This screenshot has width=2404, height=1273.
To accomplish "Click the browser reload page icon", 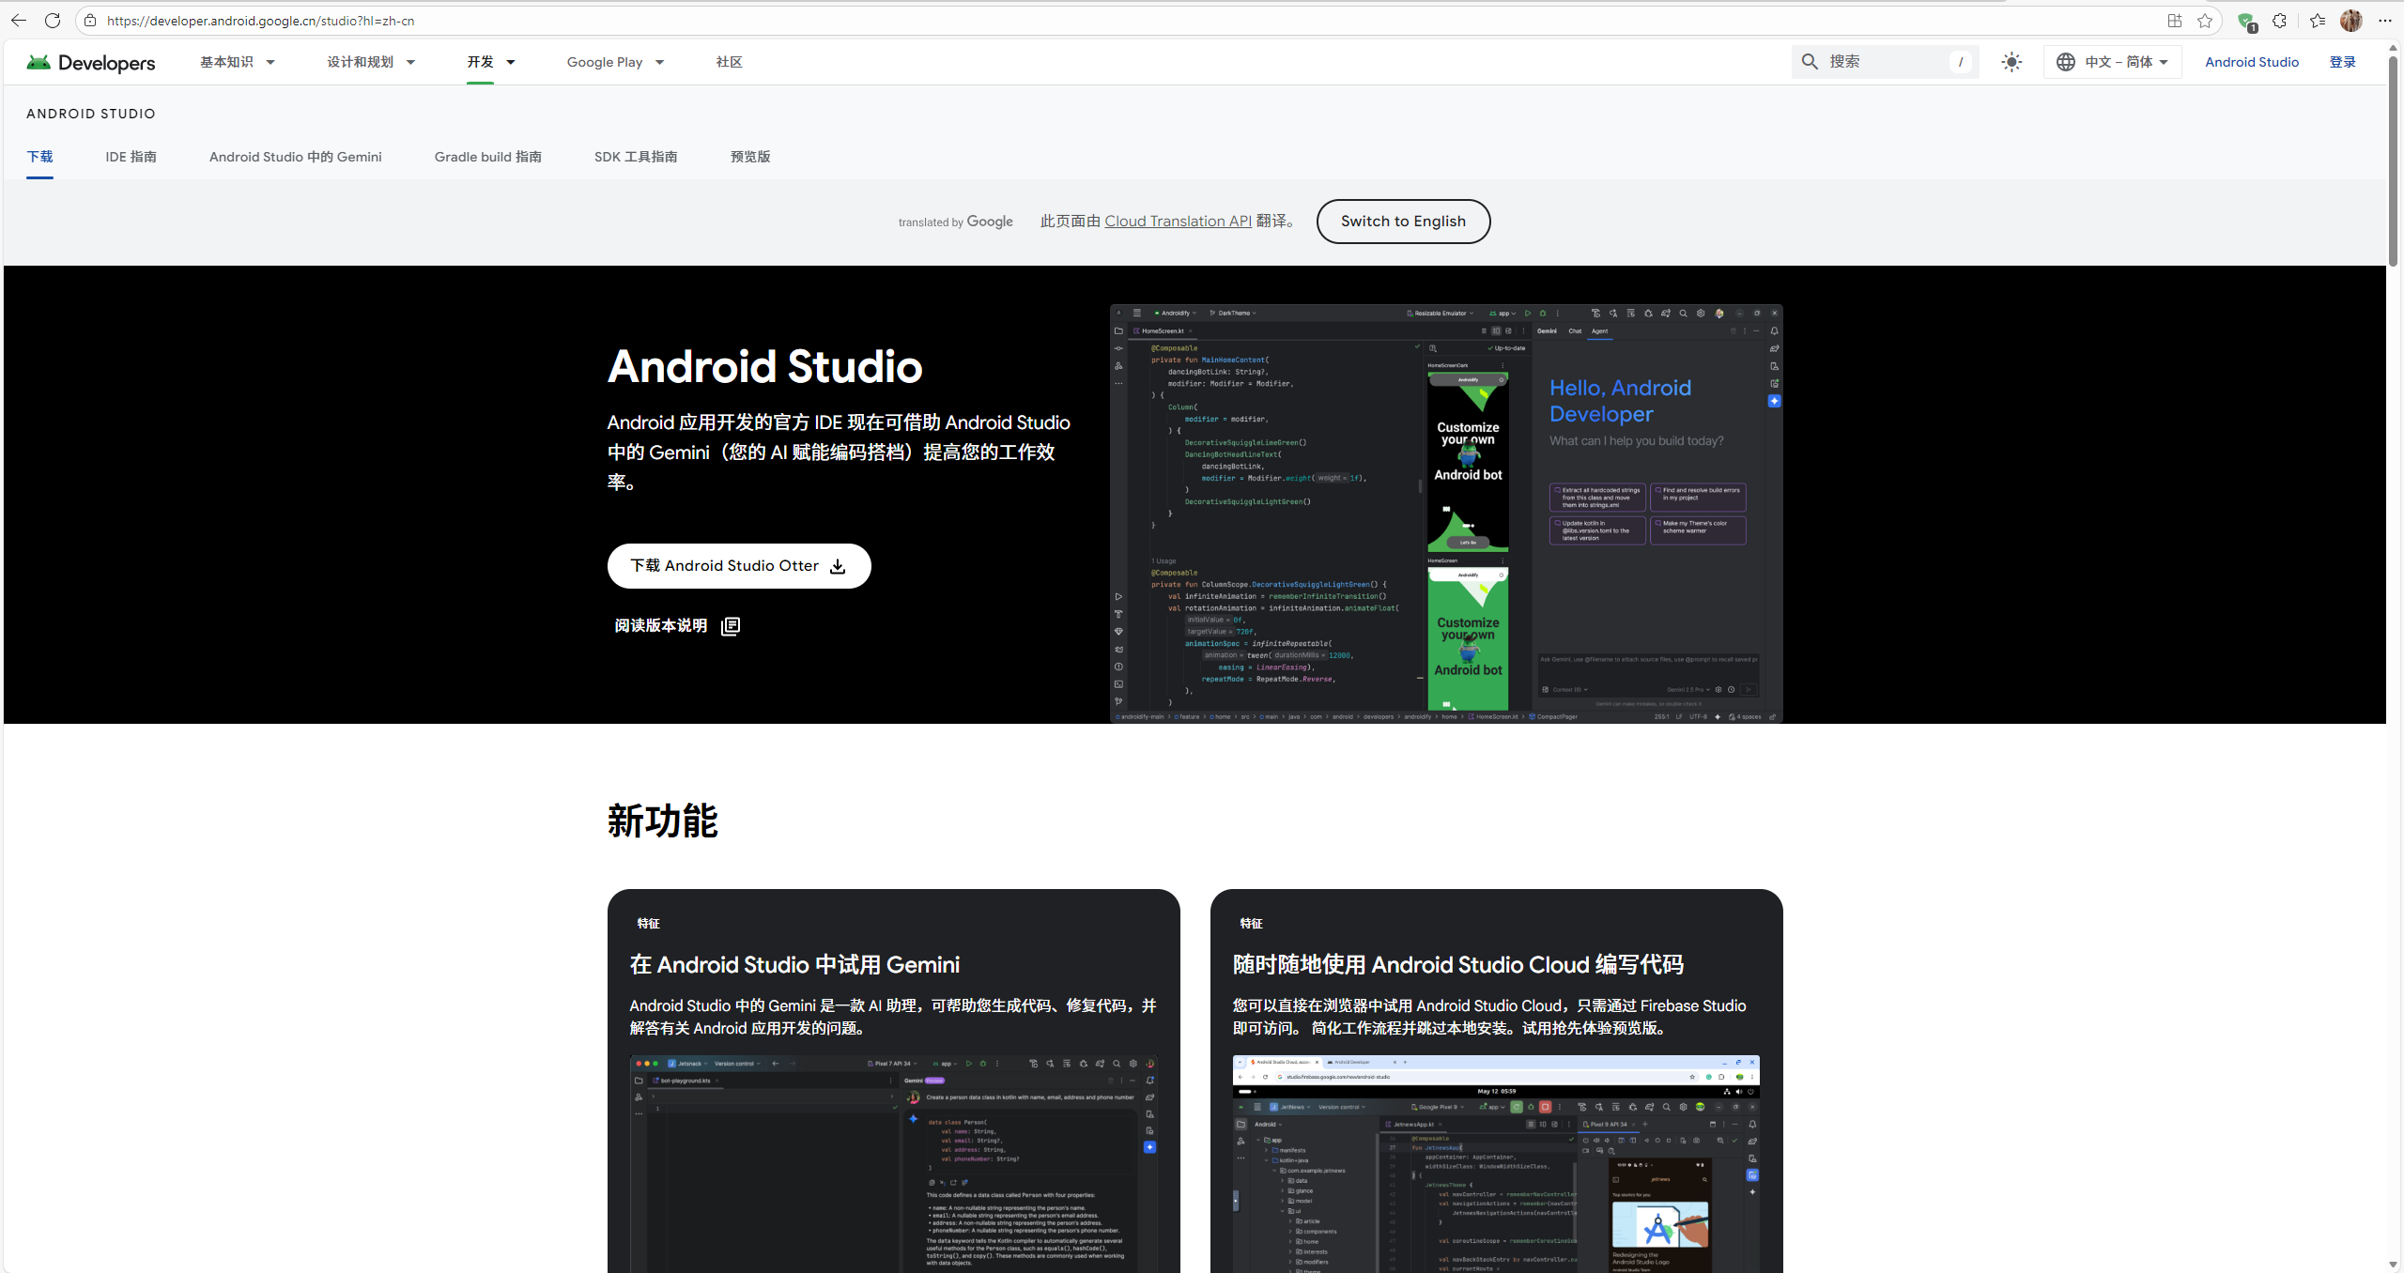I will click(53, 20).
